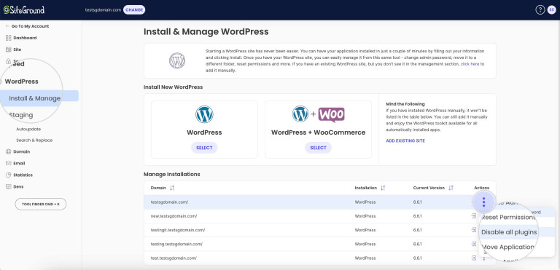Sort table by Current Version arrows

451,188
